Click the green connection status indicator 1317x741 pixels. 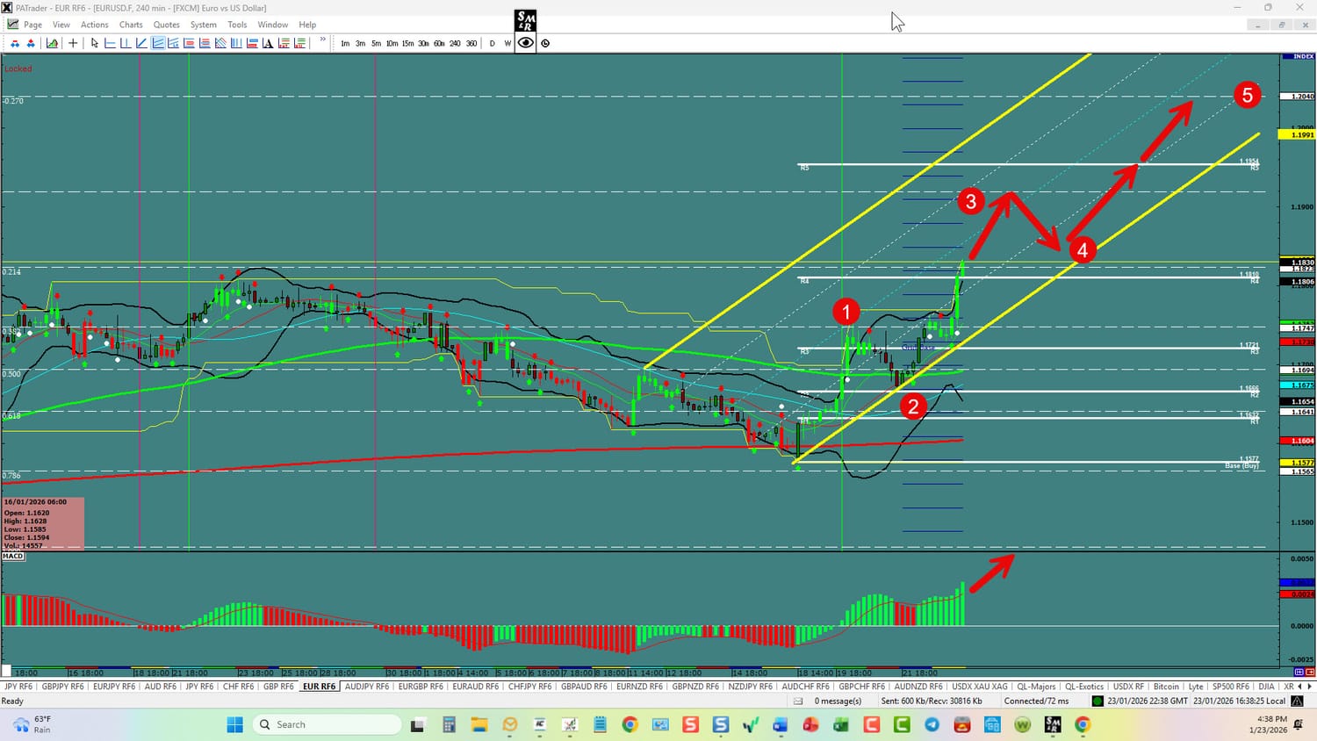(1097, 701)
